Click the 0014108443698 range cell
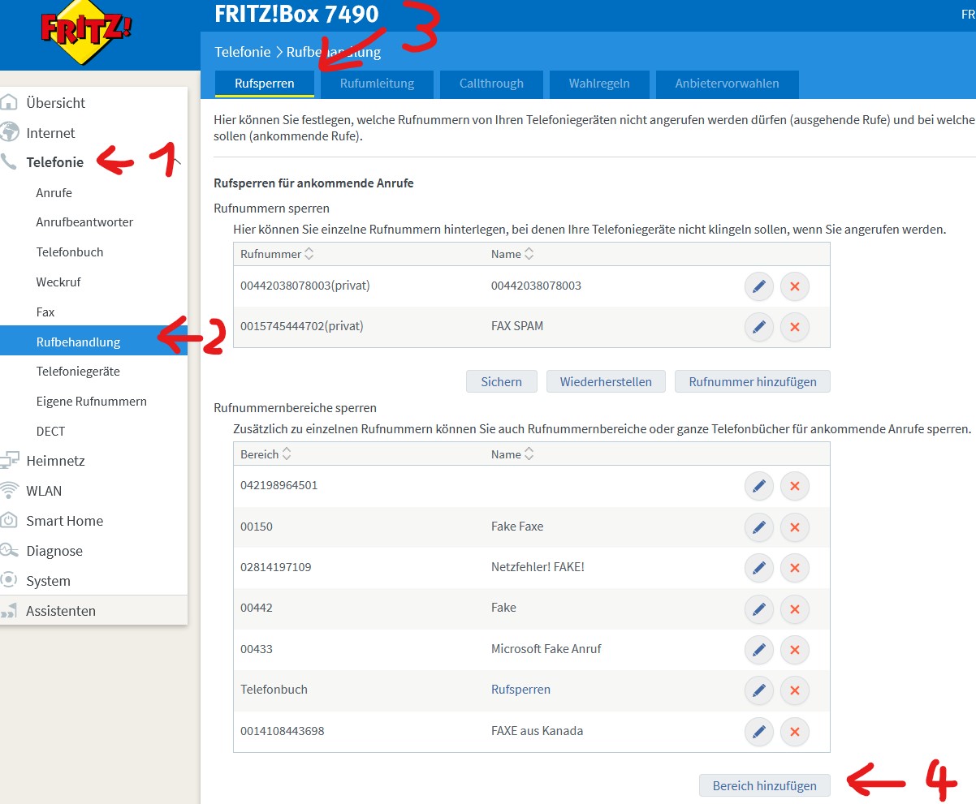Image resolution: width=976 pixels, height=804 pixels. (282, 731)
